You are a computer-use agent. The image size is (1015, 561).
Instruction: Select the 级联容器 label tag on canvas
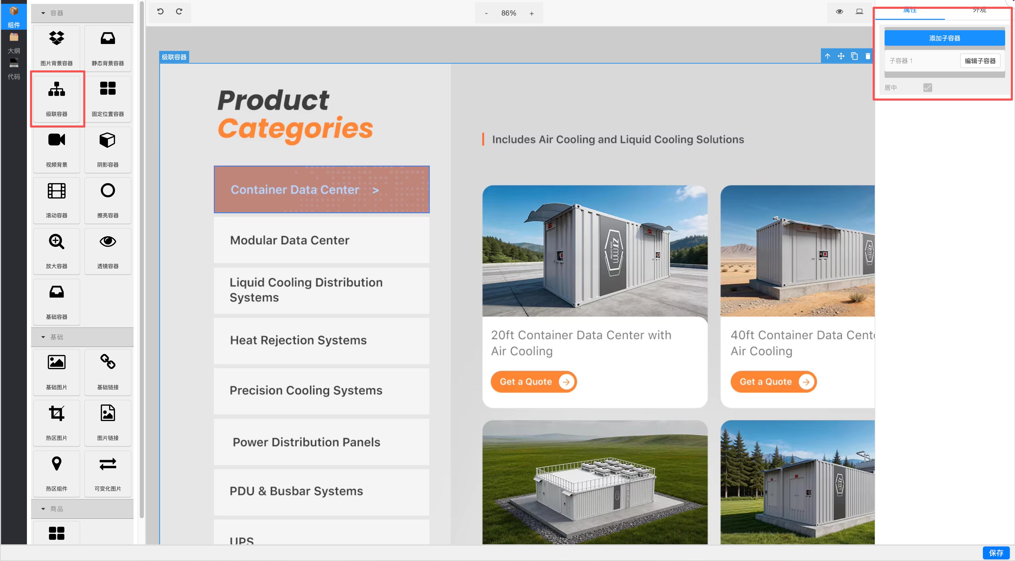(x=174, y=57)
